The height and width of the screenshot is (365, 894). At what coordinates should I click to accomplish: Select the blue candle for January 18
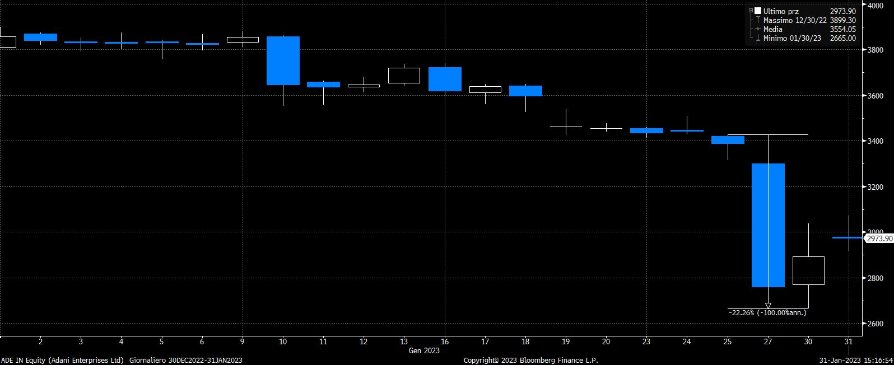[525, 91]
